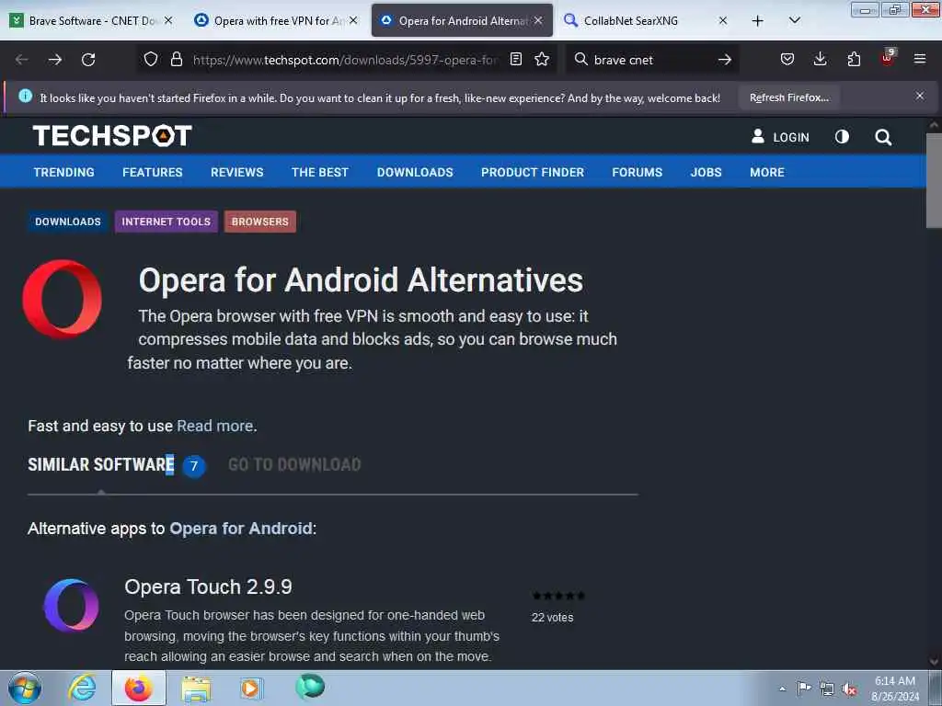Open THE BEST nav item
Image resolution: width=942 pixels, height=706 pixels.
[319, 172]
